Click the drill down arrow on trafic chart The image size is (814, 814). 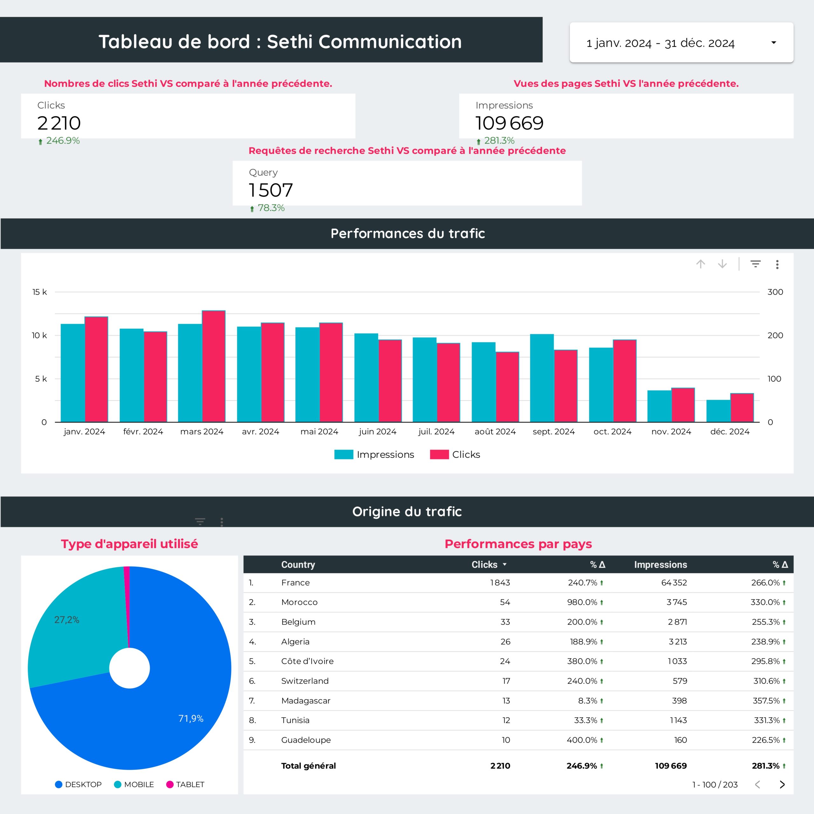tap(722, 264)
